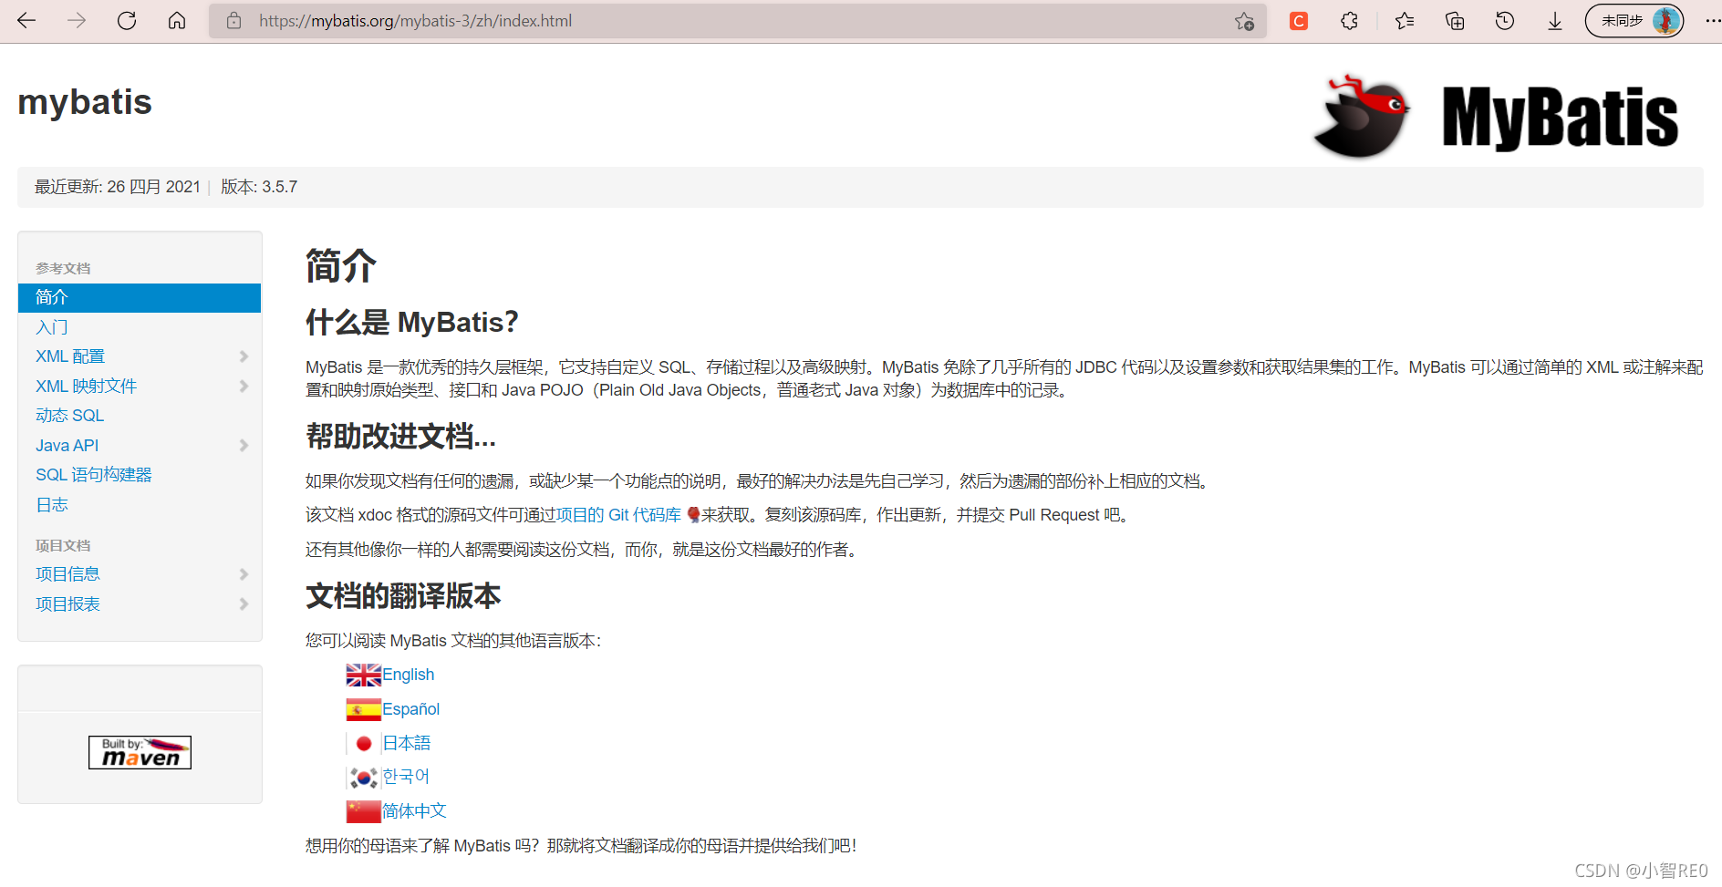
Task: Click the Collections icon in the toolbar
Action: pyautogui.click(x=1454, y=20)
